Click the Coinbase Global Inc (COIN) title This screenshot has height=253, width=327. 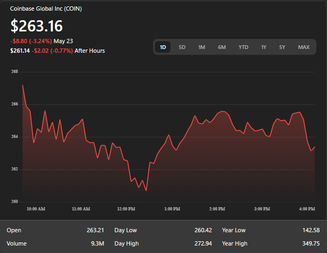point(46,9)
